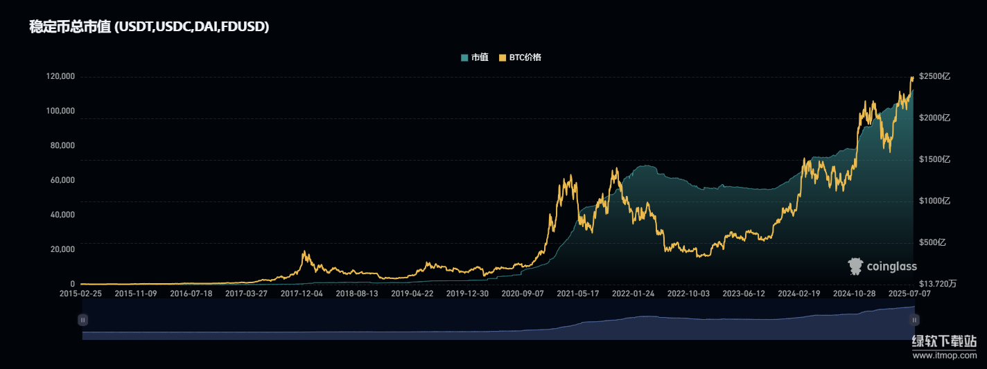Viewport: 987px width, 369px height.
Task: Click the right range slider handle
Action: [x=914, y=320]
